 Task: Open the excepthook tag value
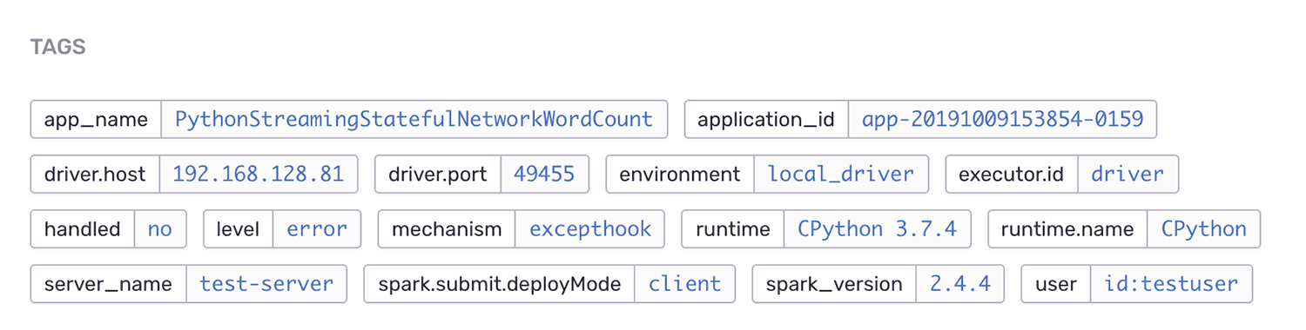[x=590, y=228]
